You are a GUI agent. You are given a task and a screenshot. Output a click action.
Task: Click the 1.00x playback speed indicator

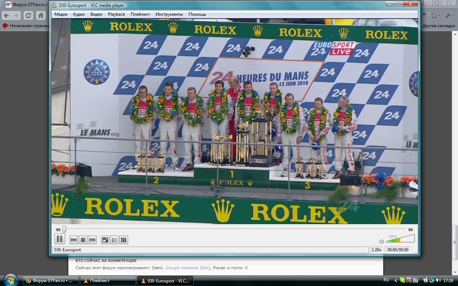tap(377, 250)
